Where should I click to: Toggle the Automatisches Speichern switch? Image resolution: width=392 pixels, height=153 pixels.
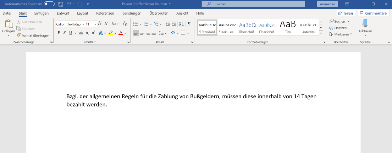[x=49, y=4]
